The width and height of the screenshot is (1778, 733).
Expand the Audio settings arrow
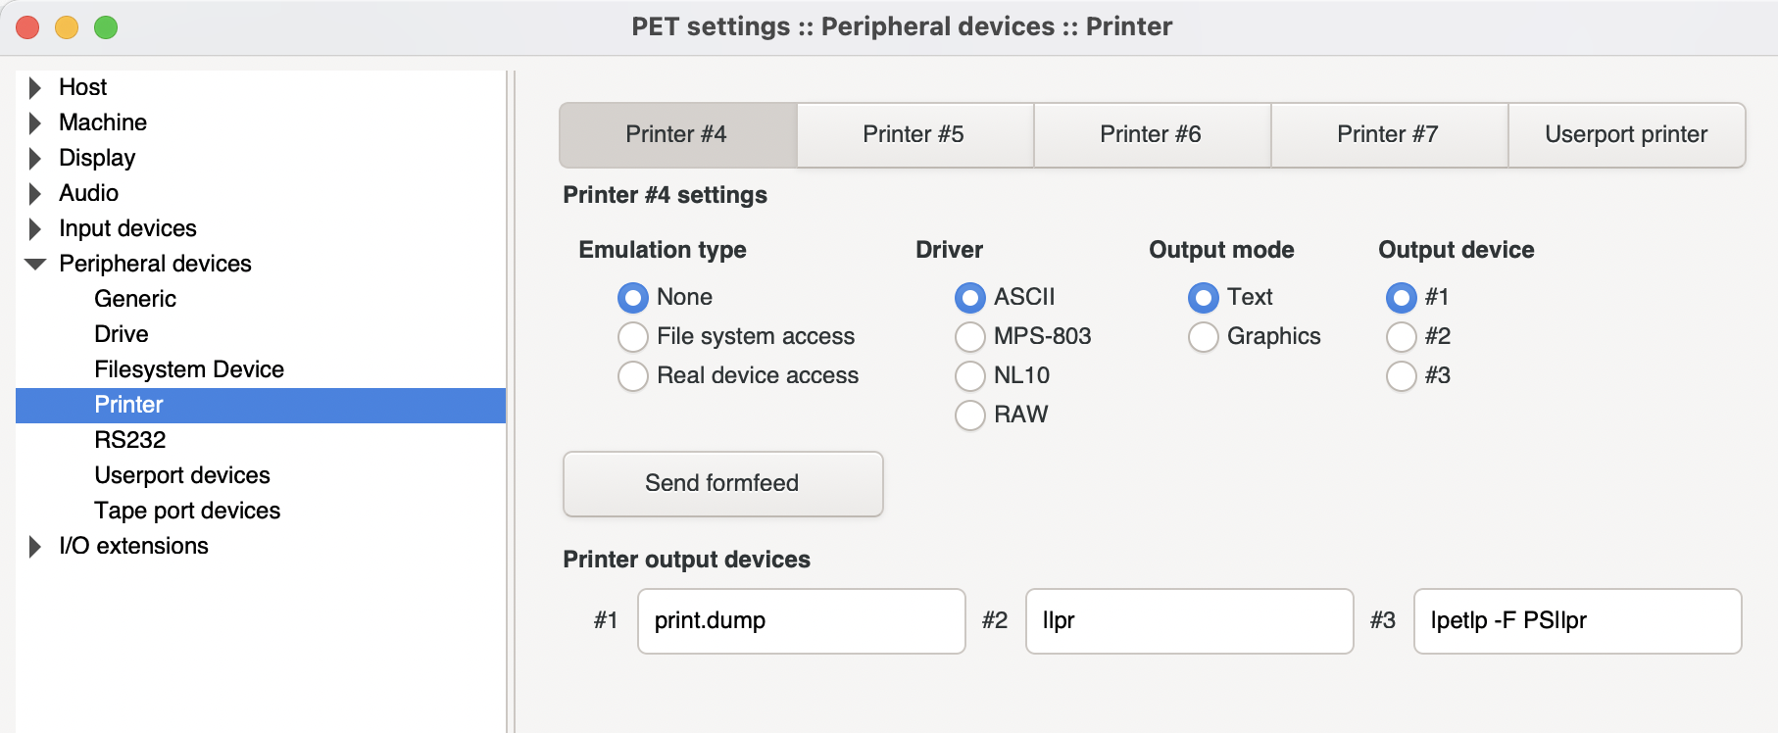pyautogui.click(x=35, y=194)
